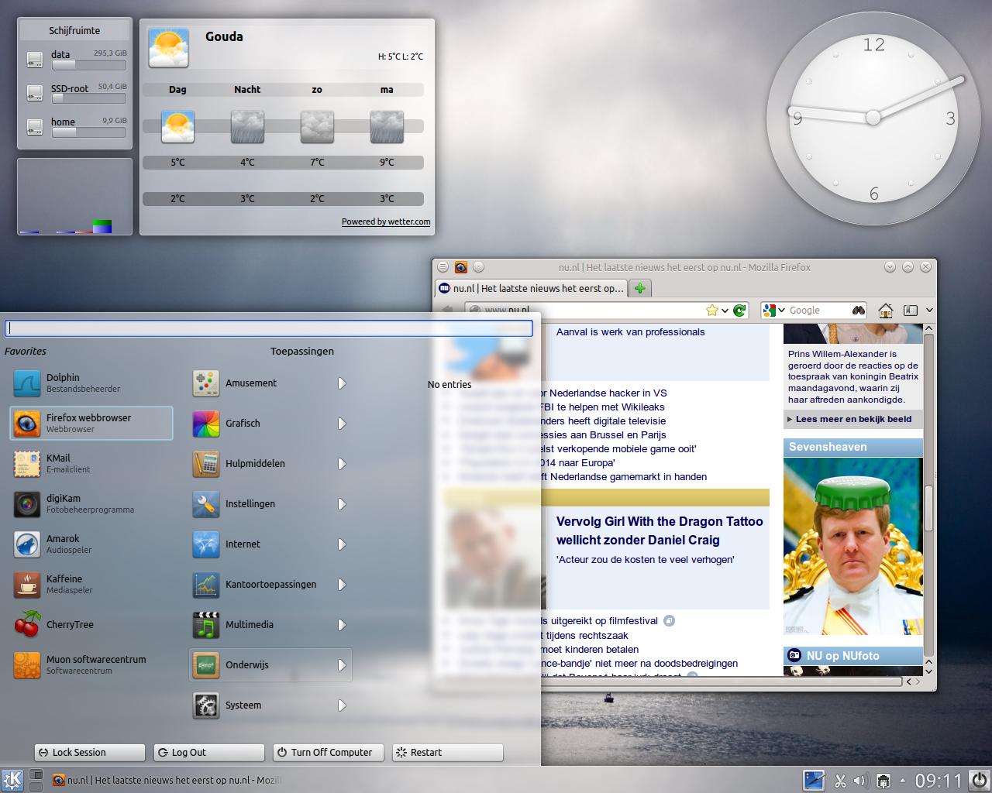
Task: Click the network connection tray icon
Action: tap(883, 781)
